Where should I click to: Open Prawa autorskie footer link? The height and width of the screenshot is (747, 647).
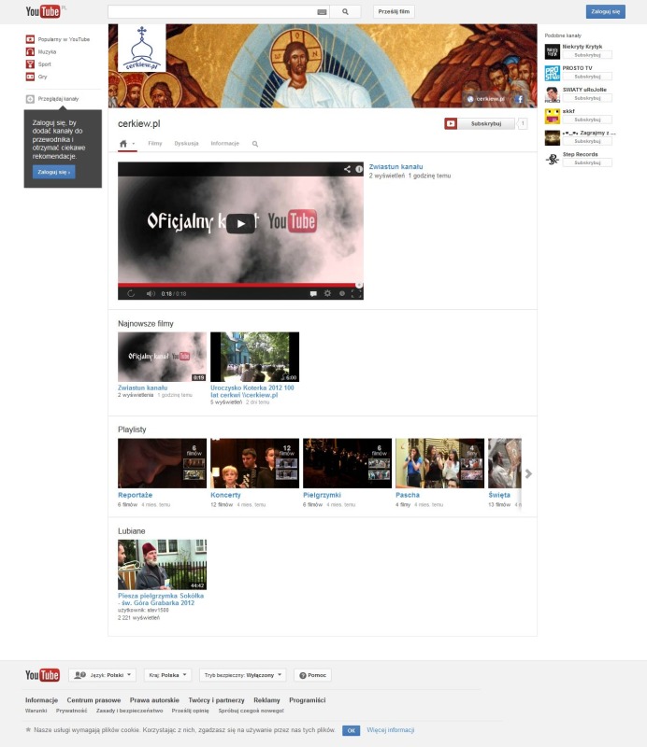(154, 699)
